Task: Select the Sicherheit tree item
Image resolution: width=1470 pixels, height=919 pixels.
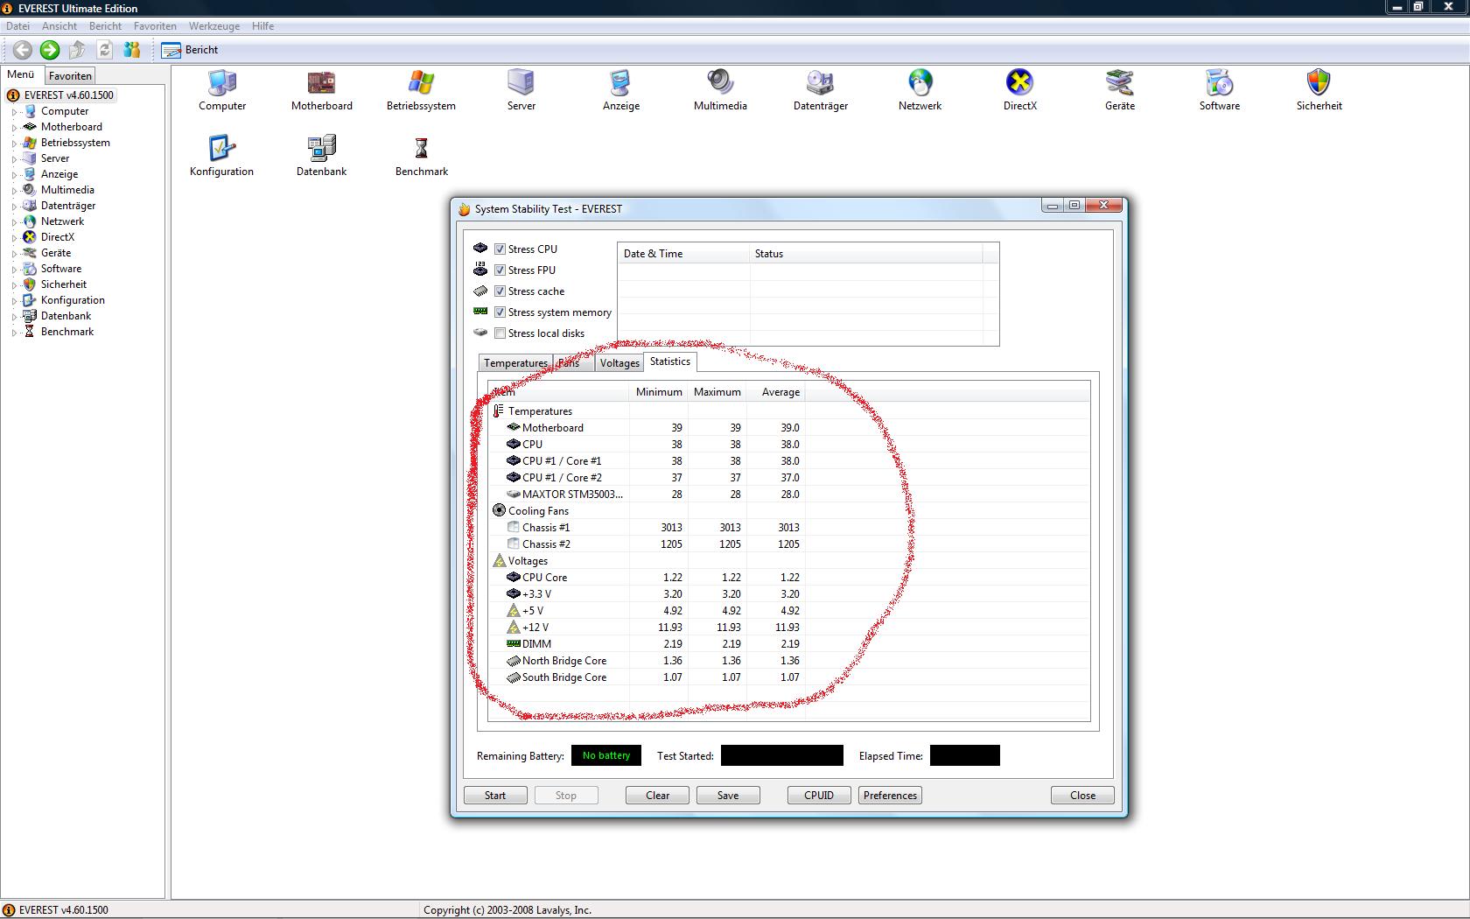Action: (x=64, y=284)
